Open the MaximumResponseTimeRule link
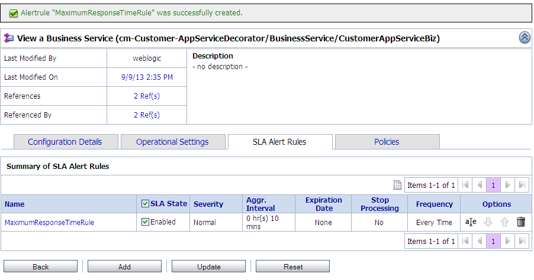 49,223
